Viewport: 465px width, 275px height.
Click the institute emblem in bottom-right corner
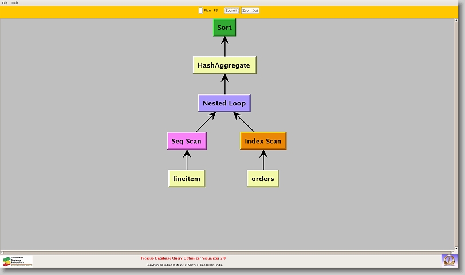pyautogui.click(x=449, y=260)
